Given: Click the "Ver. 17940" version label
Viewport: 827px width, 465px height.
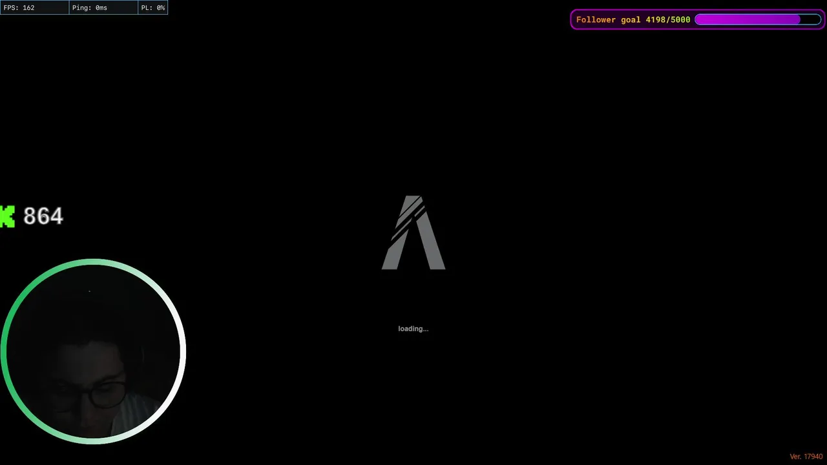Looking at the screenshot, I should tap(806, 457).
